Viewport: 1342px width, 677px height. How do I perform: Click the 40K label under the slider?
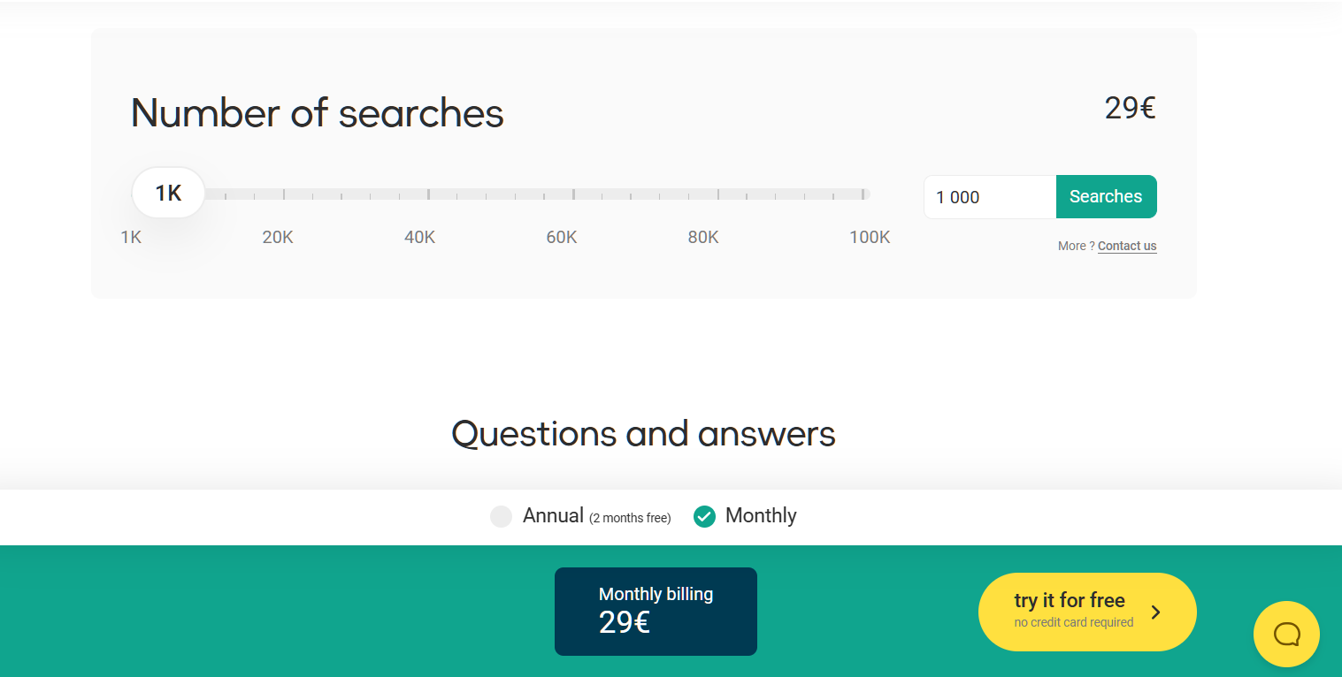coord(419,237)
